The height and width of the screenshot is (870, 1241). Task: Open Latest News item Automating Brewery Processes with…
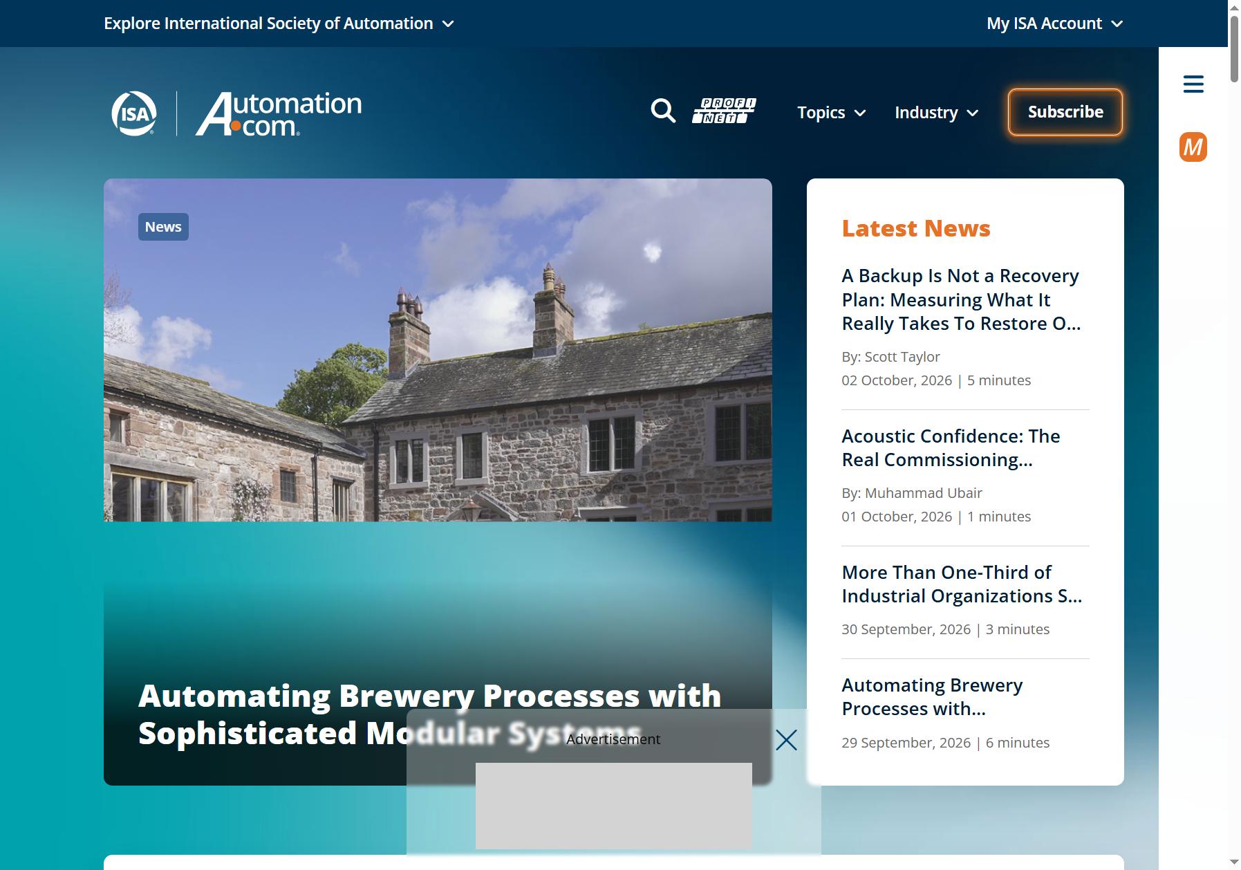coord(932,697)
